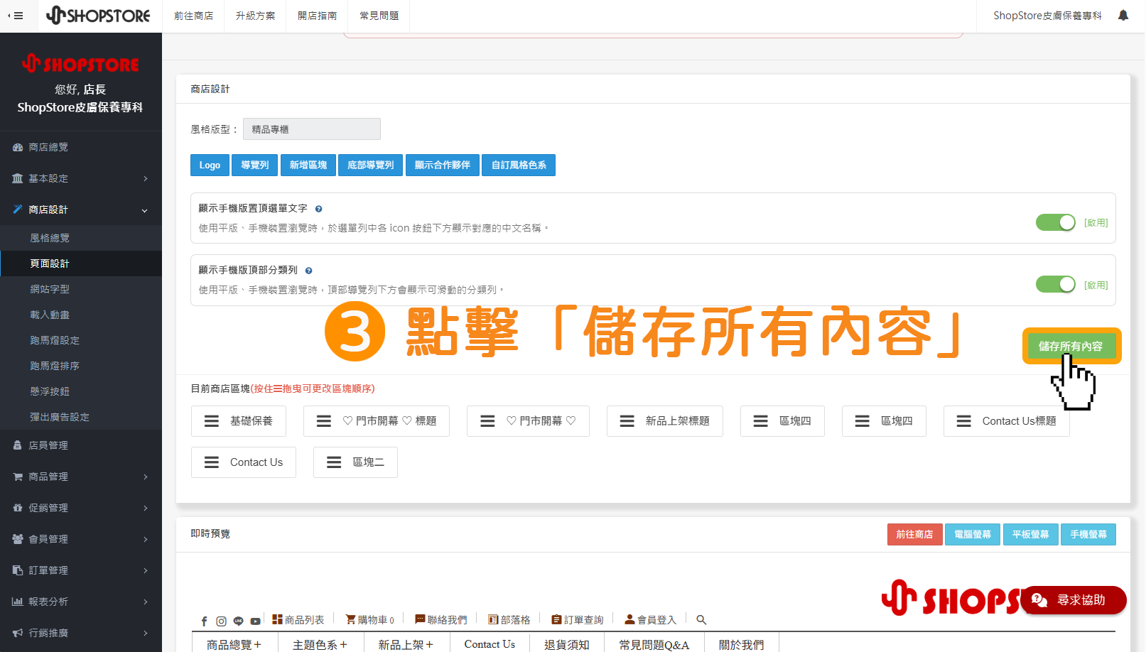The width and height of the screenshot is (1146, 652).
Task: Click Facebook icon in preview header
Action: pos(204,621)
